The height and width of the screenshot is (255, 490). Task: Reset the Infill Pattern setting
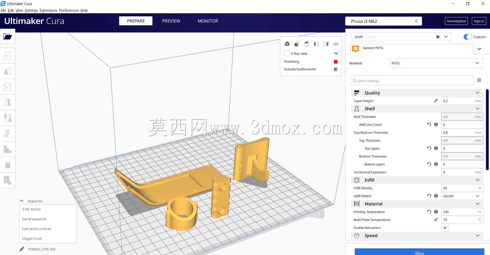tap(429, 196)
